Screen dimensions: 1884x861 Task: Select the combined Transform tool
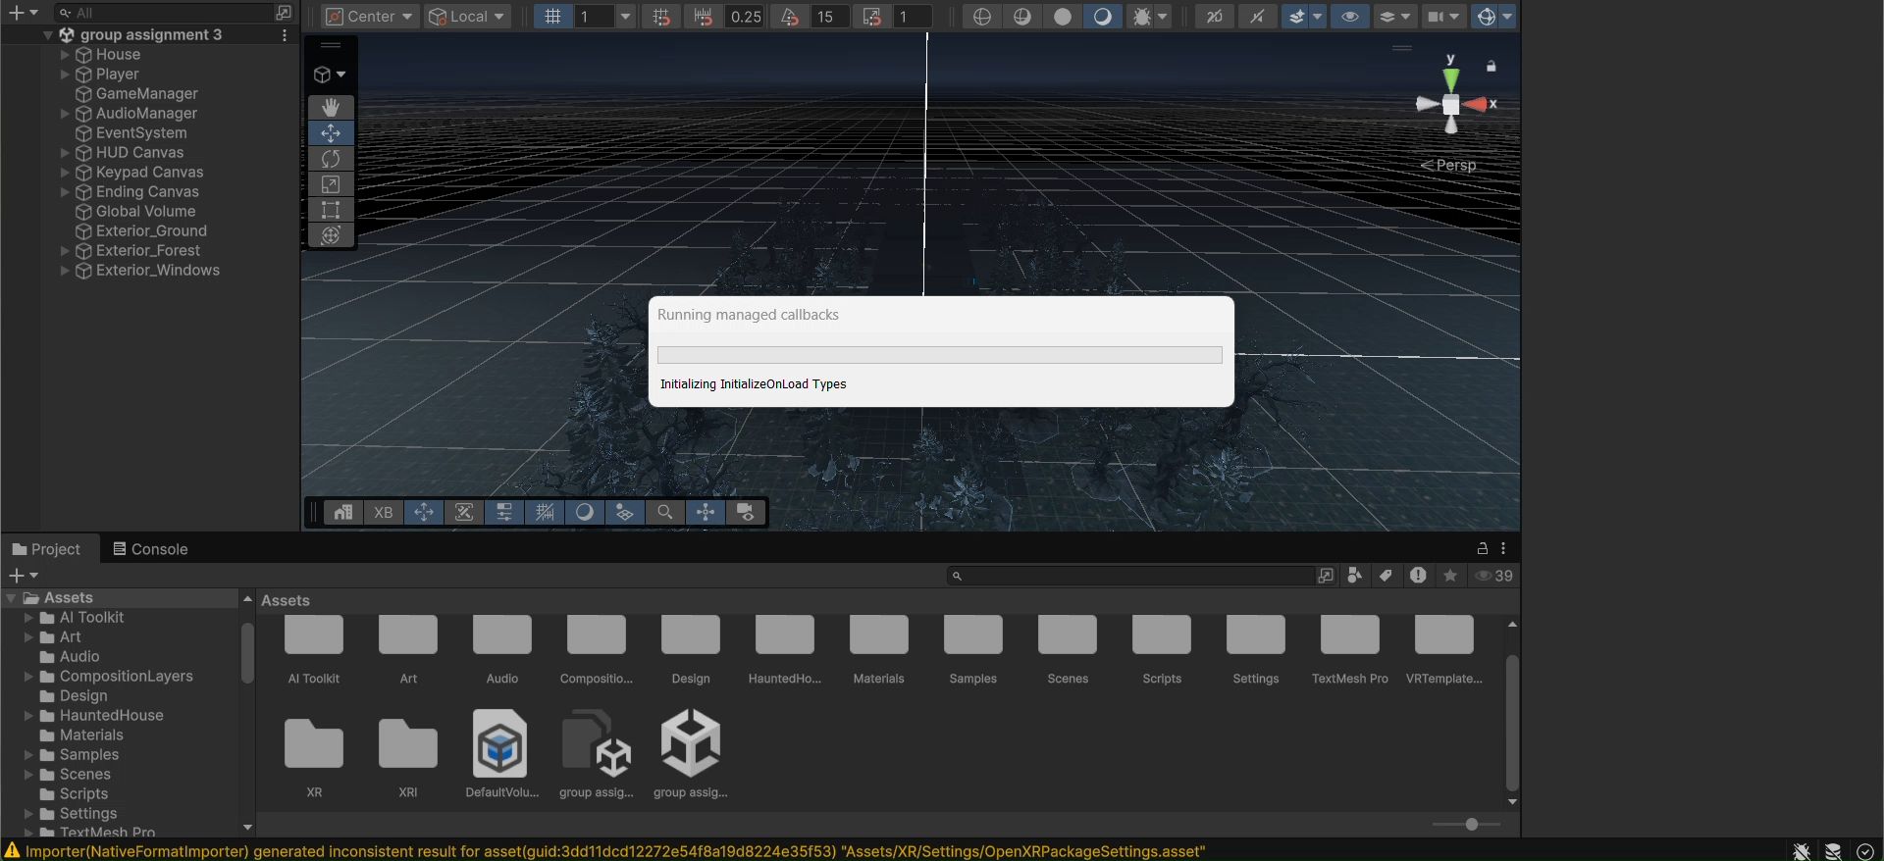point(331,234)
